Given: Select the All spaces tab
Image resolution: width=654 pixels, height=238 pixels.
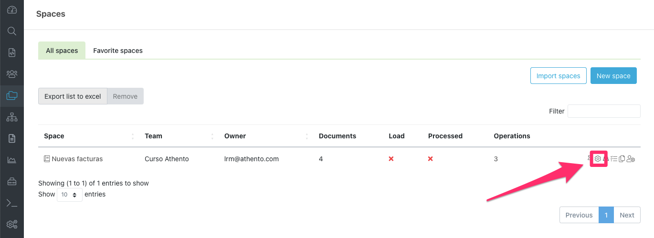Looking at the screenshot, I should pos(62,51).
